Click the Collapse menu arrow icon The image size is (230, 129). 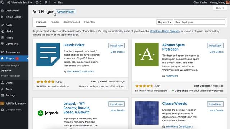(3, 110)
